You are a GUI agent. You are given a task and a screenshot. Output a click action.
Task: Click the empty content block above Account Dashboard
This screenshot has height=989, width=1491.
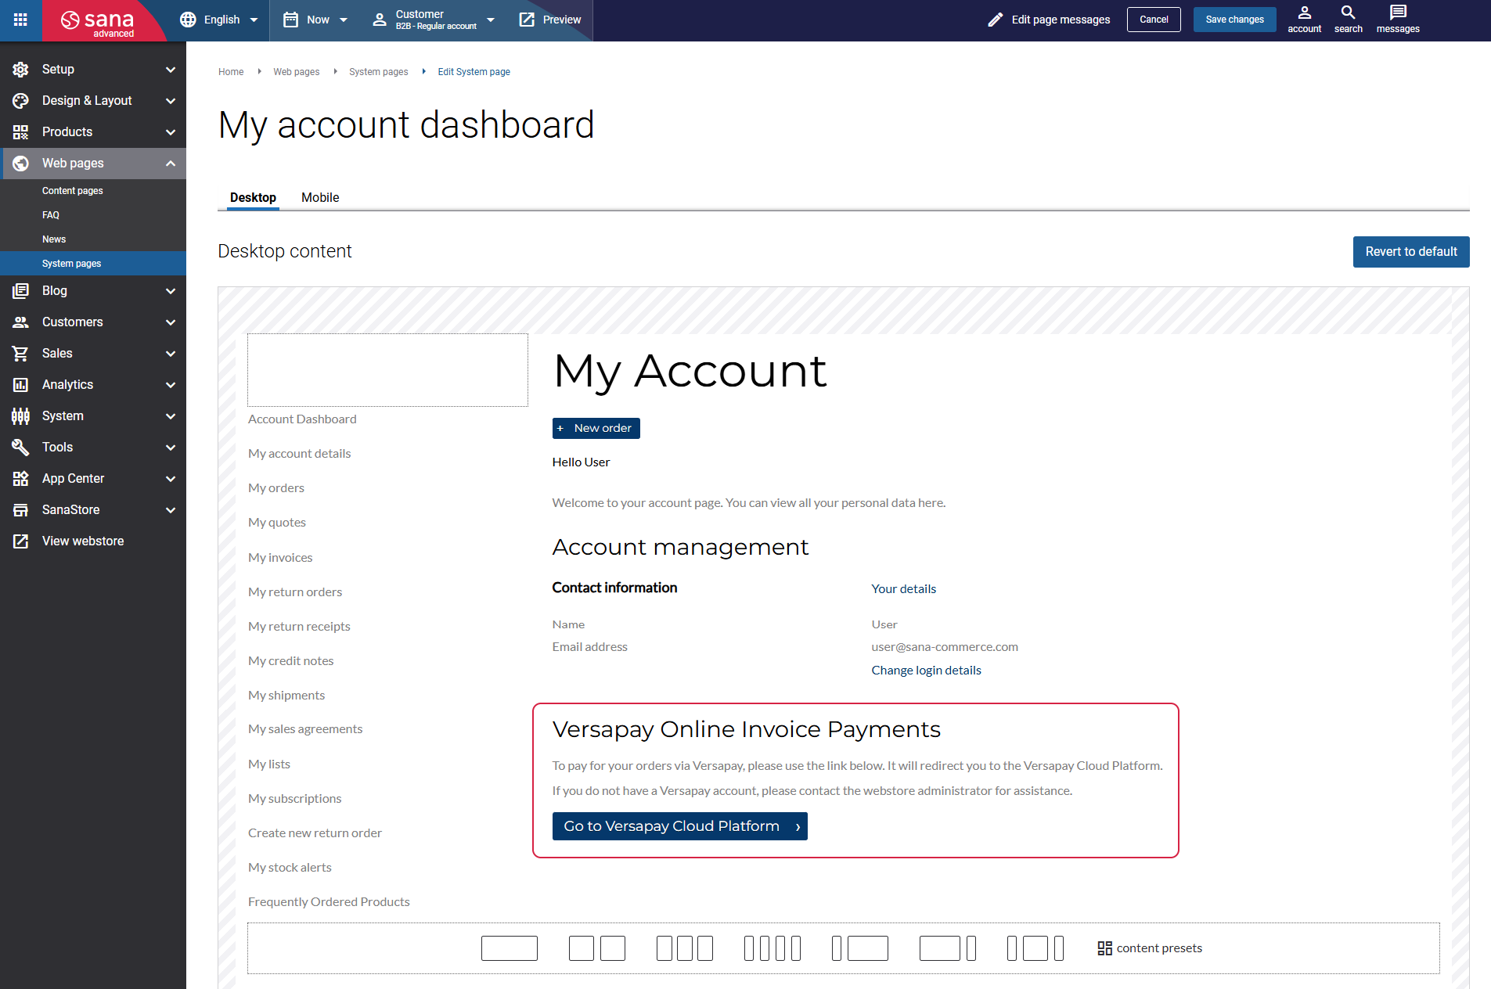click(x=387, y=370)
